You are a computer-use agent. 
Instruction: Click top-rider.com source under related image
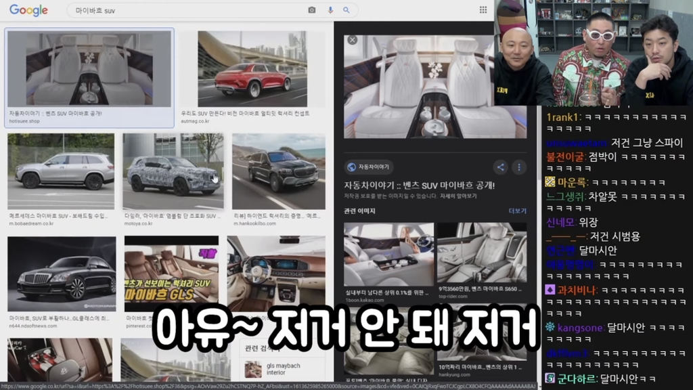tap(453, 297)
